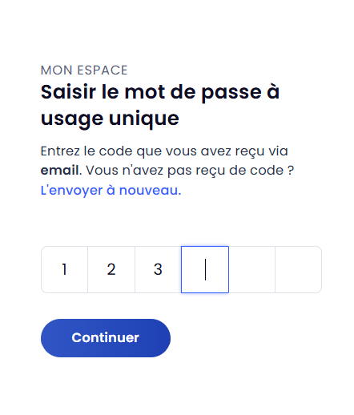Screen dimensions: 354x415
Task: Resend code via L'envoyer à nouveau link
Action: (x=111, y=190)
